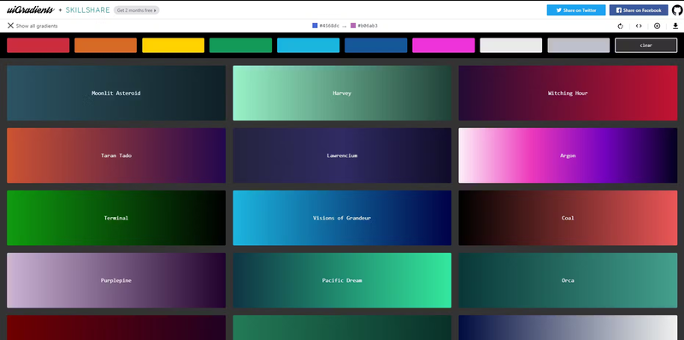
Task: Select the Argon gradient
Action: pos(568,155)
